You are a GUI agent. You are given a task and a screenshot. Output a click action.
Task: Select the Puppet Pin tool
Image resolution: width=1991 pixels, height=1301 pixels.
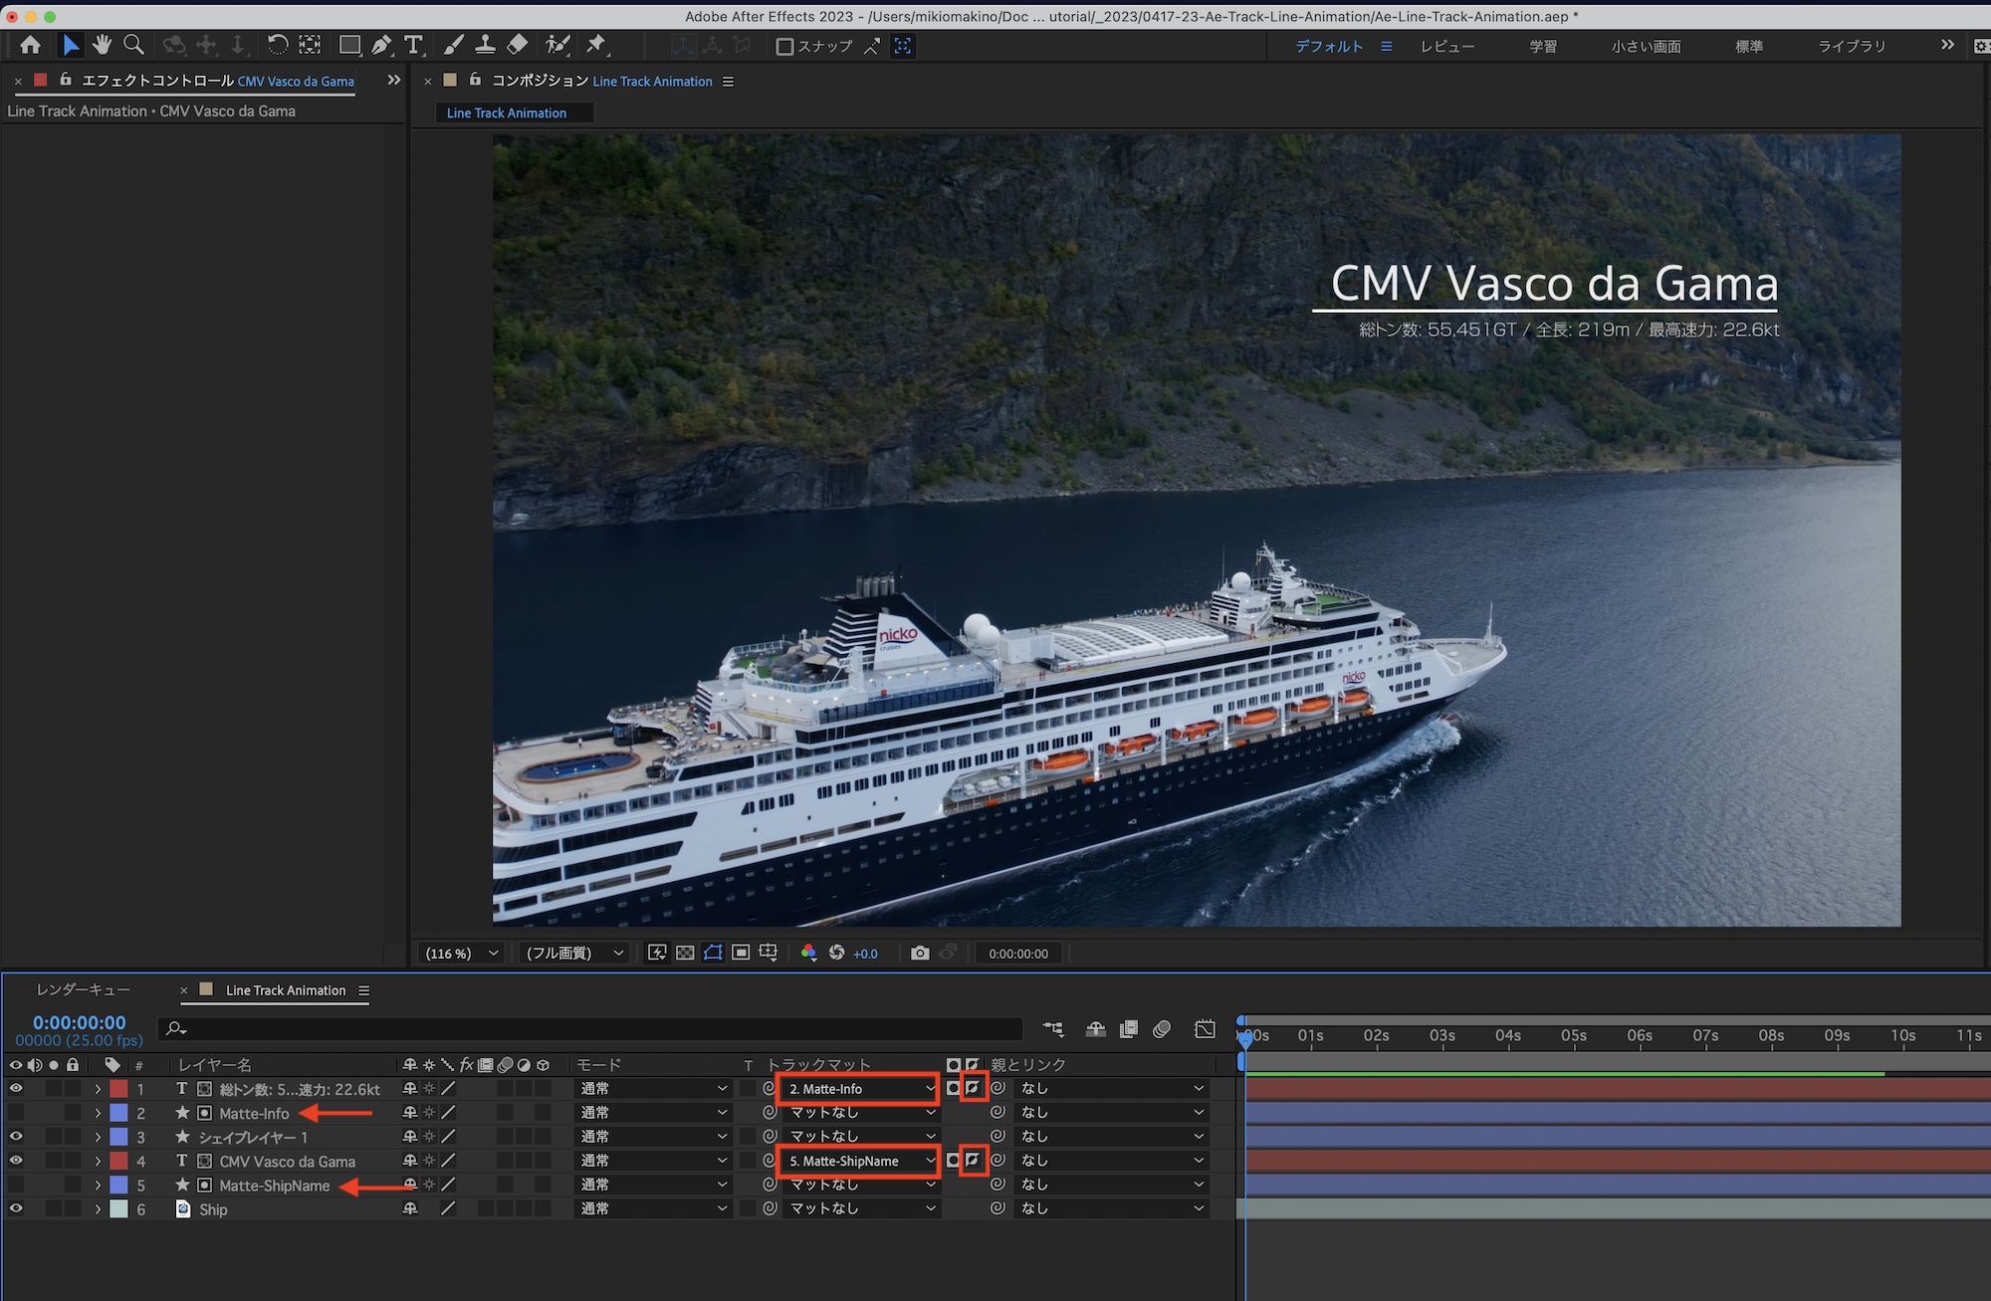click(x=595, y=45)
